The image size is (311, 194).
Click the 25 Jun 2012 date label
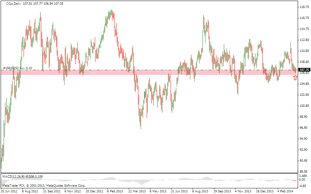[9, 191]
